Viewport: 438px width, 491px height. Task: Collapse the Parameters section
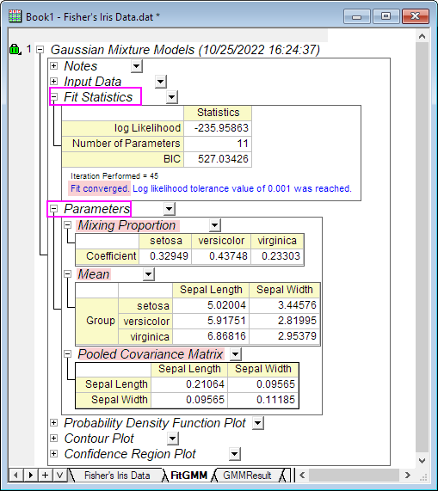point(54,209)
